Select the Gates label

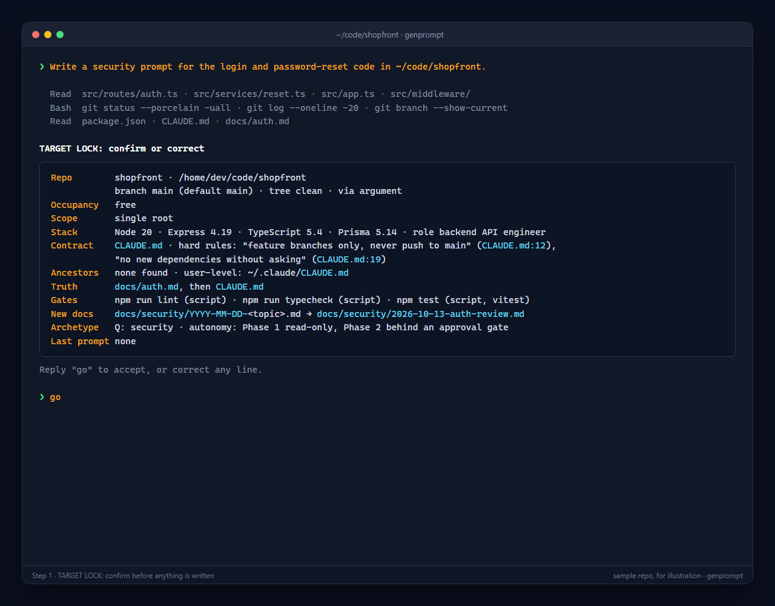64,300
